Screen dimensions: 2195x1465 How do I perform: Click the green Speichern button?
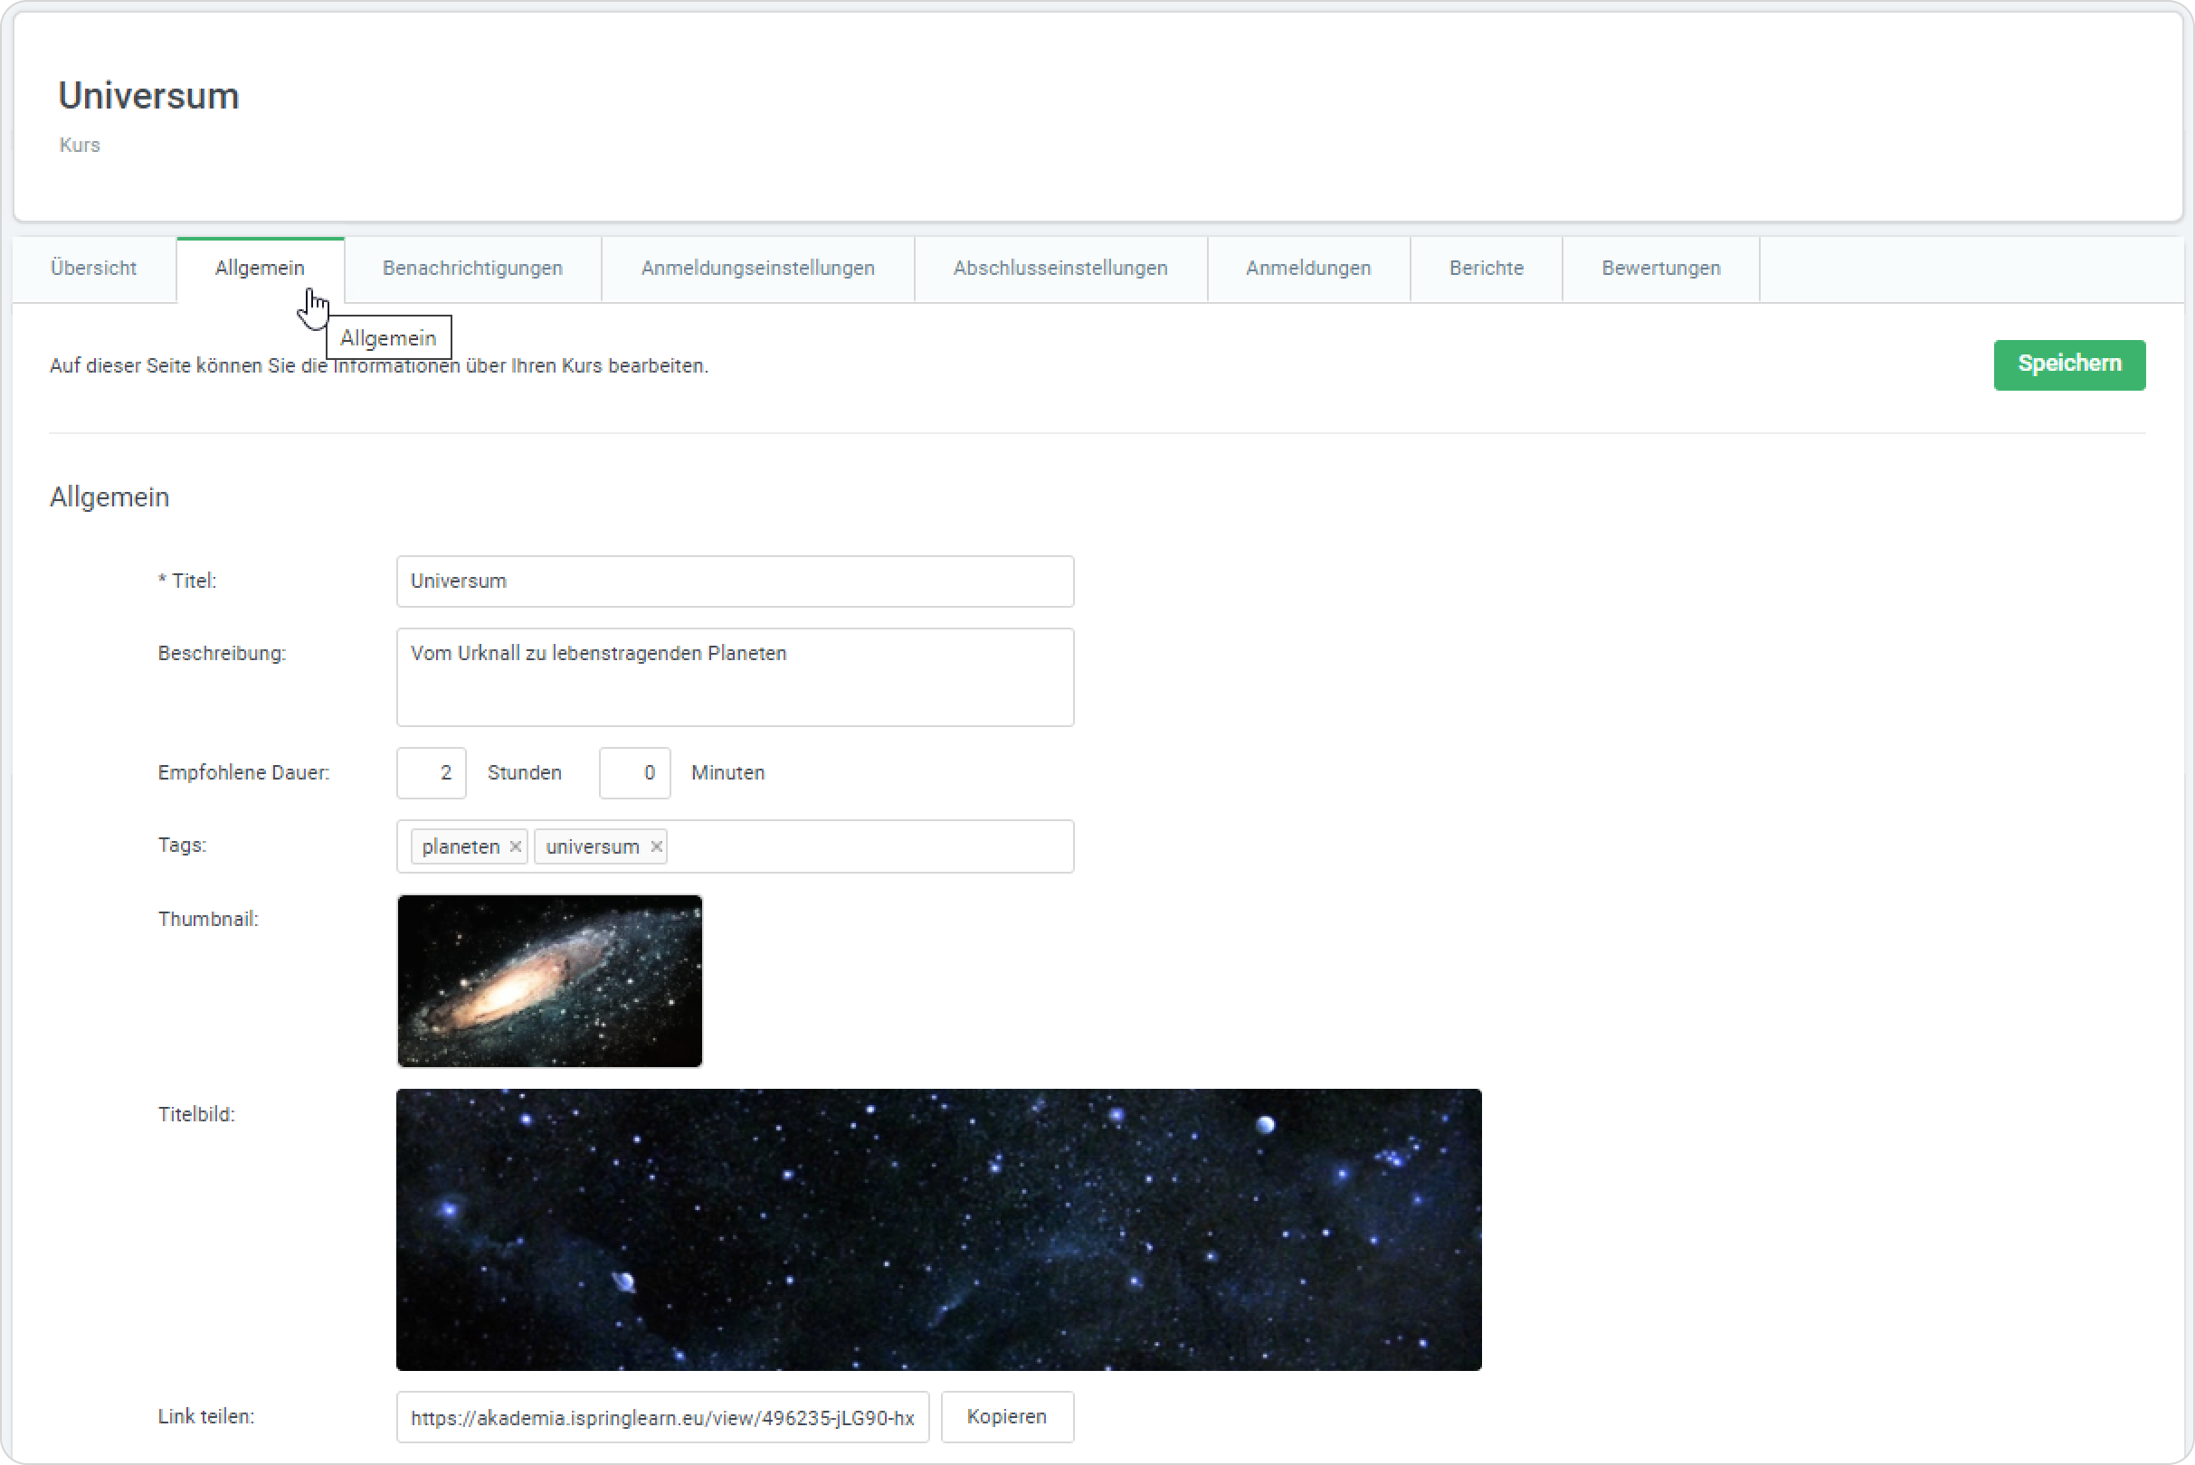click(x=2069, y=364)
